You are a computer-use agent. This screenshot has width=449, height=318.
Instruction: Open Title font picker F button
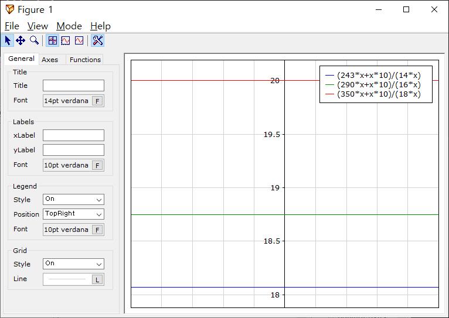(97, 101)
